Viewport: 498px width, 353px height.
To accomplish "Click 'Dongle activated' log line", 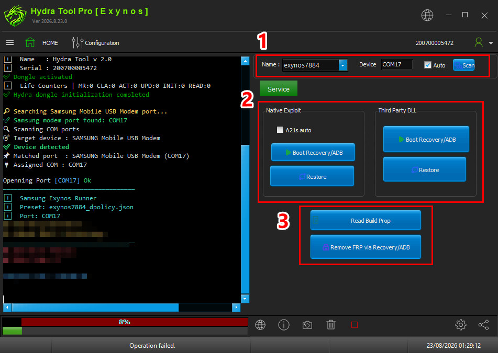I will [42, 77].
